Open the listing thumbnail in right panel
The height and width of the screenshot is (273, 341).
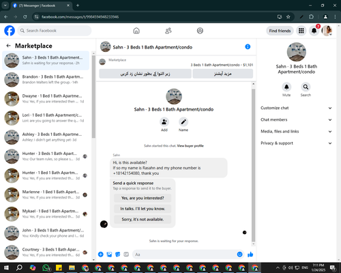pyautogui.click(x=297, y=52)
